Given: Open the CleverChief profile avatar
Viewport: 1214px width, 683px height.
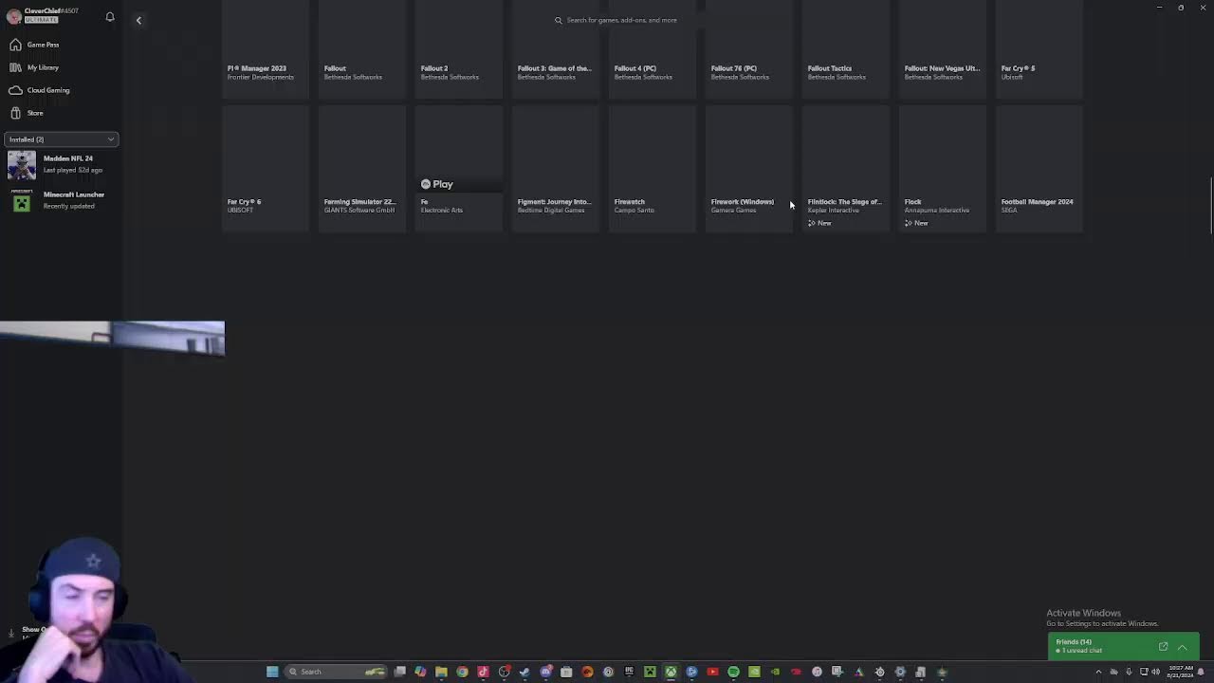Looking at the screenshot, I should 13,16.
